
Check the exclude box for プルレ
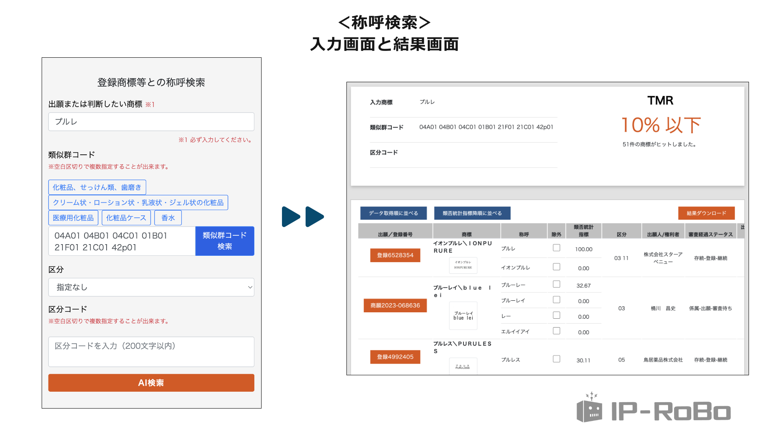[556, 248]
